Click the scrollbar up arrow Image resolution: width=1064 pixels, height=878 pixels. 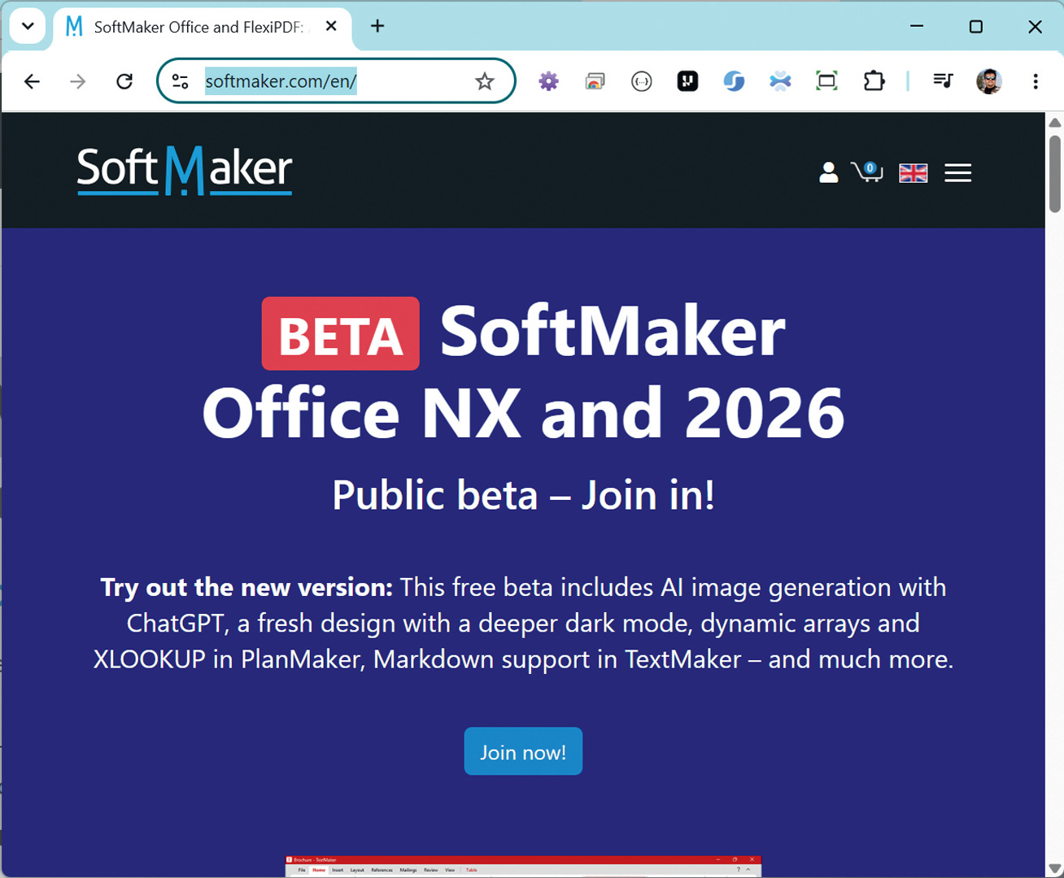click(1055, 122)
